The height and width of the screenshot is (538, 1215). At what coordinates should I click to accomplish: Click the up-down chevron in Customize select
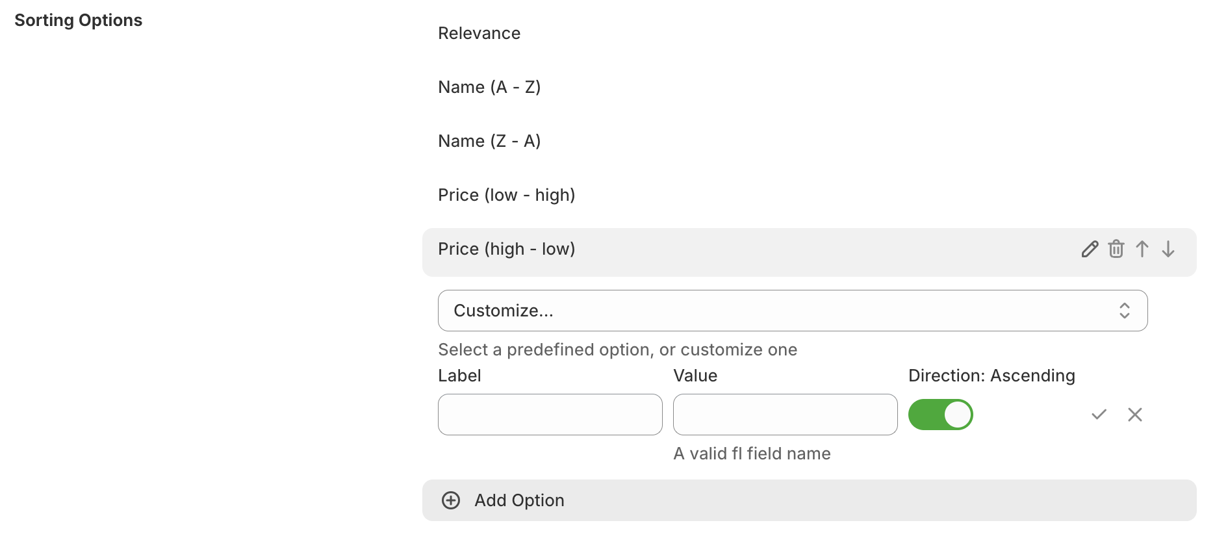1124,311
